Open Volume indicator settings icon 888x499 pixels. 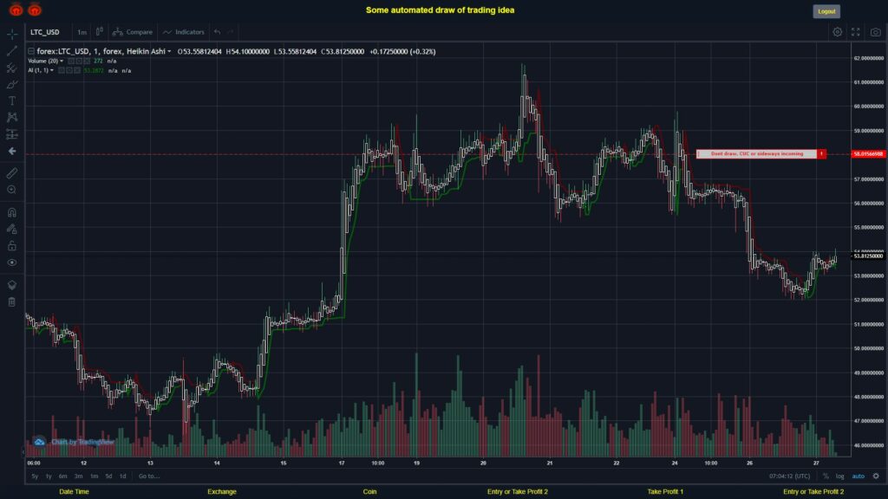tap(79, 61)
